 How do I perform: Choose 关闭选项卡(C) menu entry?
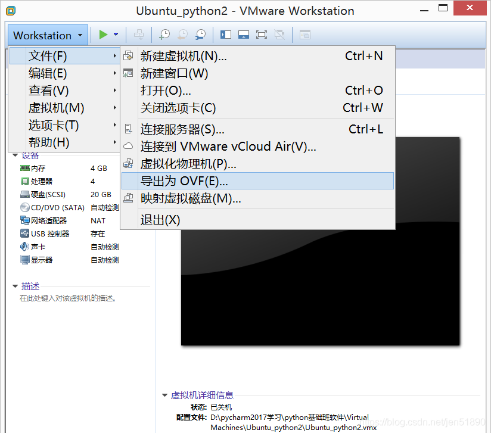pyautogui.click(x=257, y=108)
